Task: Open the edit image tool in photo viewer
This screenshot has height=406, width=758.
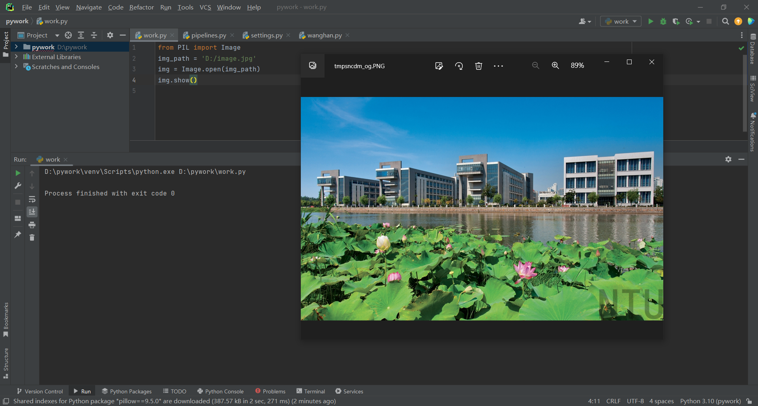Action: pyautogui.click(x=439, y=66)
